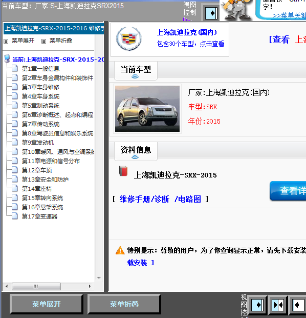The image size is (306, 318).
Task: Click the SRX car photo thumbnail
Action: [147, 109]
